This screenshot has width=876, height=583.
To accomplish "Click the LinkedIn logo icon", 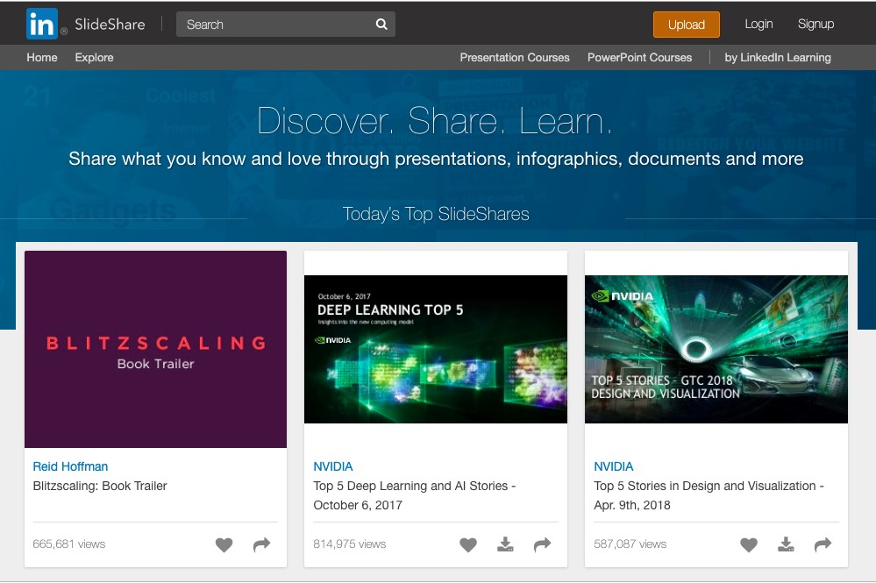I will tap(42, 24).
